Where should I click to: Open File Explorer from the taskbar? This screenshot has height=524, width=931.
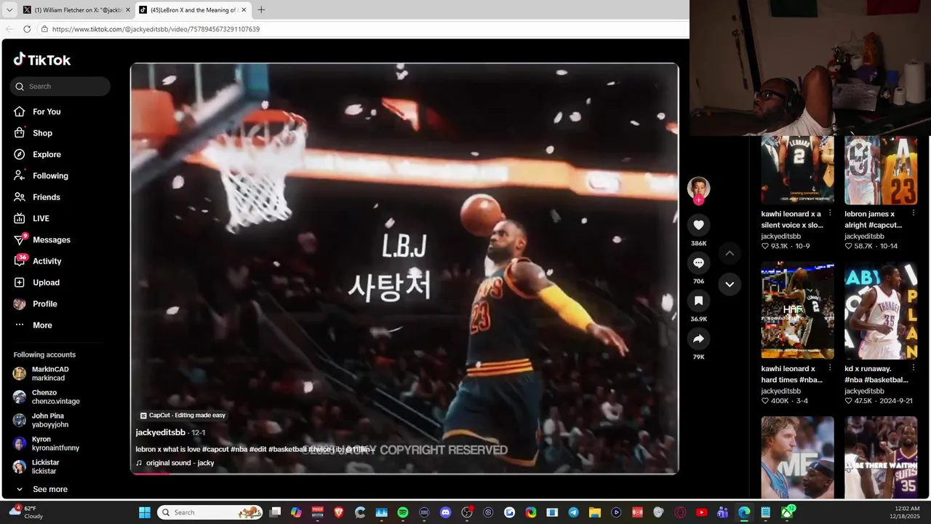coord(594,512)
